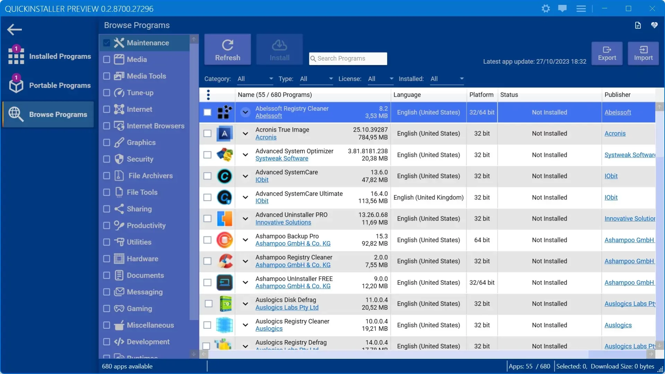
Task: Select the Auslogics Disk Defrag row checkbox
Action: pyautogui.click(x=209, y=304)
